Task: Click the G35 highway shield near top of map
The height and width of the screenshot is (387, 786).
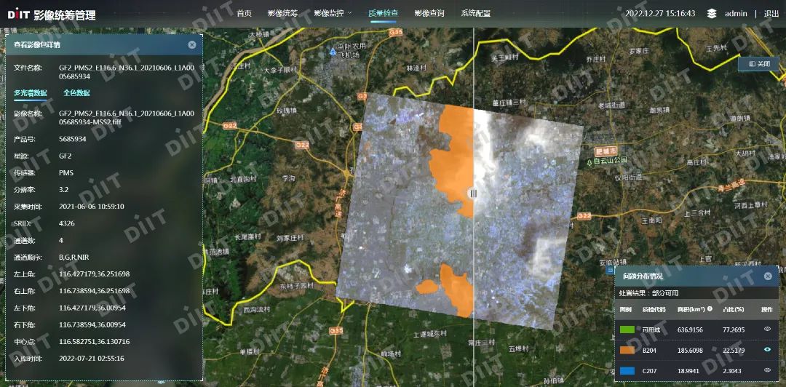Action: (395, 33)
